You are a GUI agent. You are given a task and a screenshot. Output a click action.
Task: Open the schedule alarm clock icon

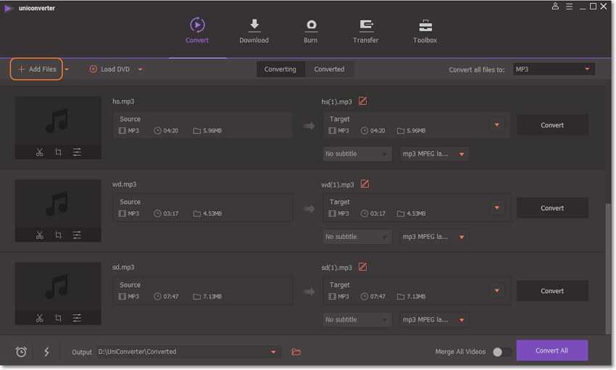pos(22,352)
